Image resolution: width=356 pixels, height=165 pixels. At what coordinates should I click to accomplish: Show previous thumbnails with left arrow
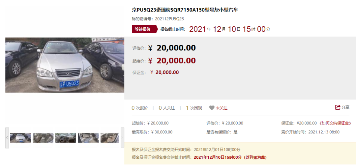7,138
